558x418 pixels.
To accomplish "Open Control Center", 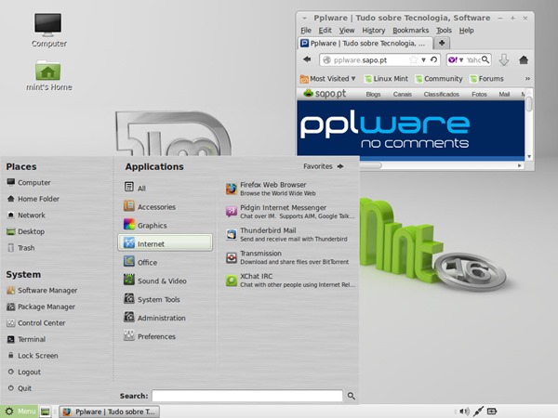I will [x=36, y=322].
